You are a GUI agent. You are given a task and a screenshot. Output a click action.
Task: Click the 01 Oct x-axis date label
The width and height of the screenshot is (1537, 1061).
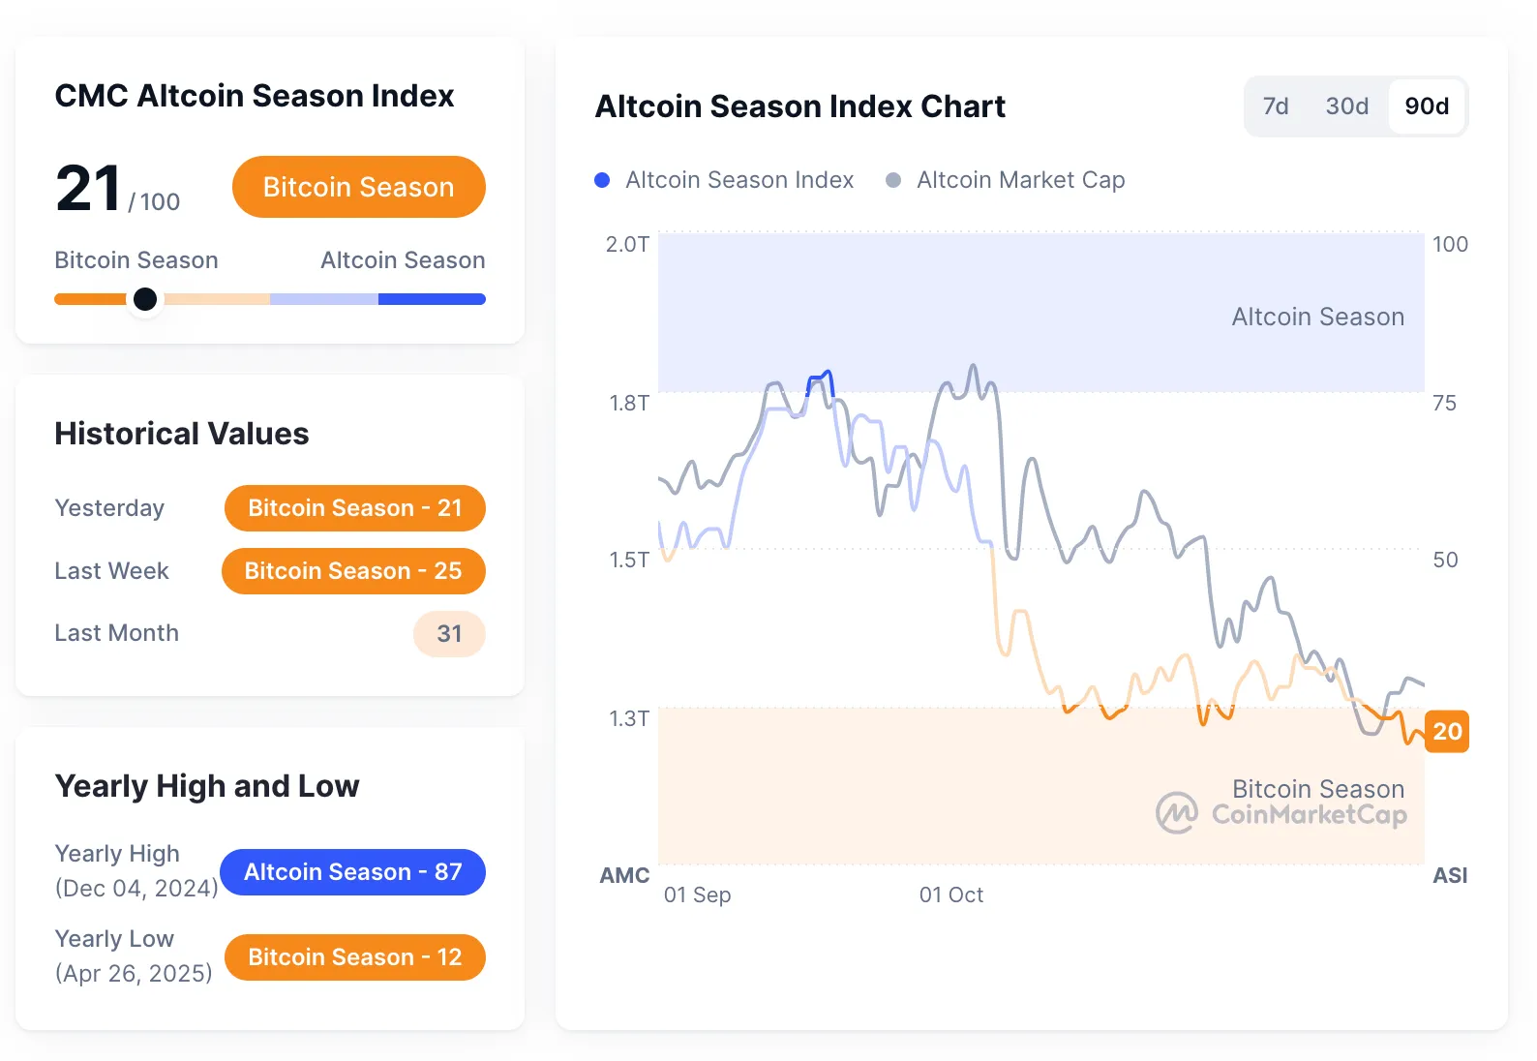(950, 894)
